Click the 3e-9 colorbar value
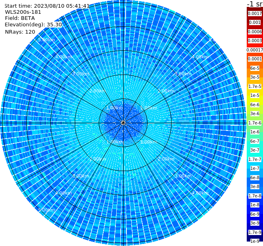Image resolution: width=263 pixels, height=246 pixels. [x=255, y=223]
